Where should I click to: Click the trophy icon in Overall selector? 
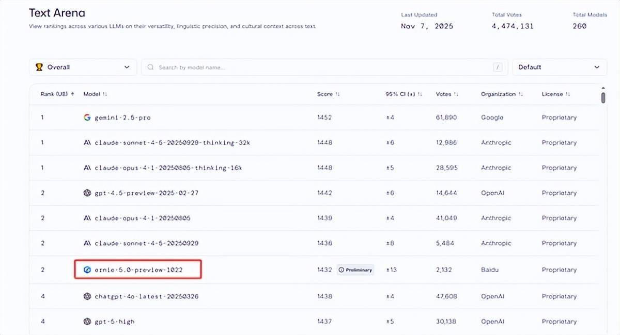(x=39, y=67)
